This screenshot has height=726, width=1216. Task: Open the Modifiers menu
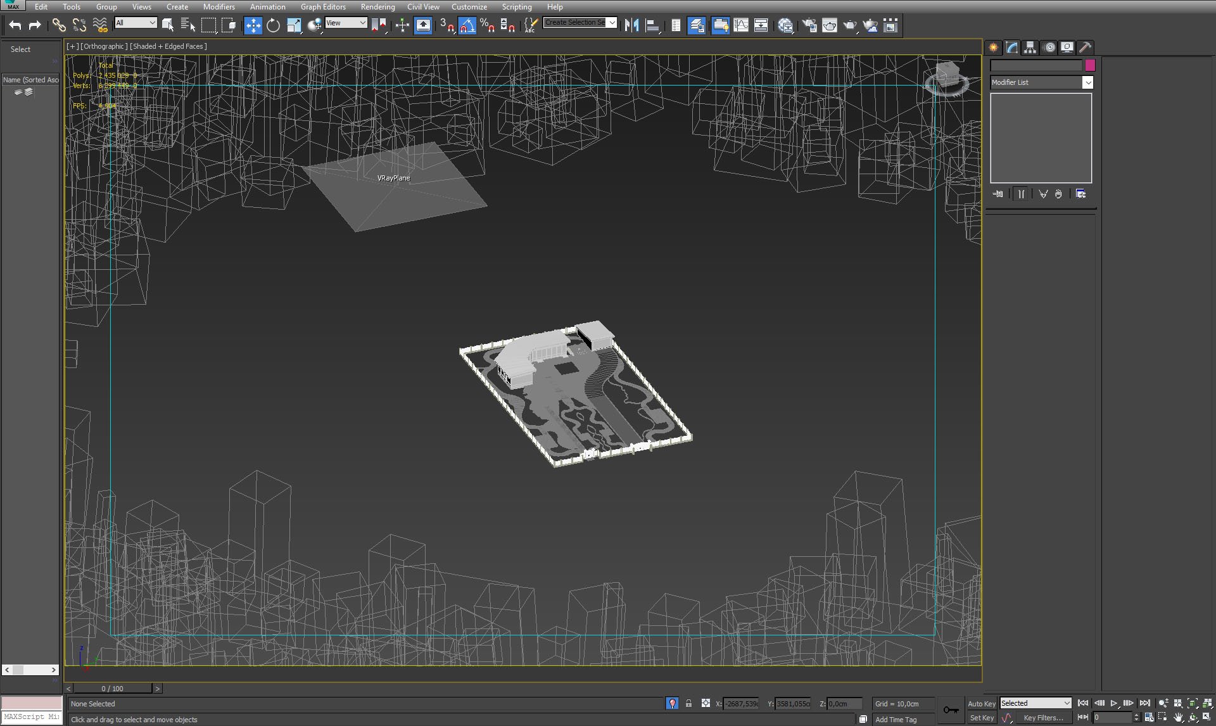click(218, 6)
